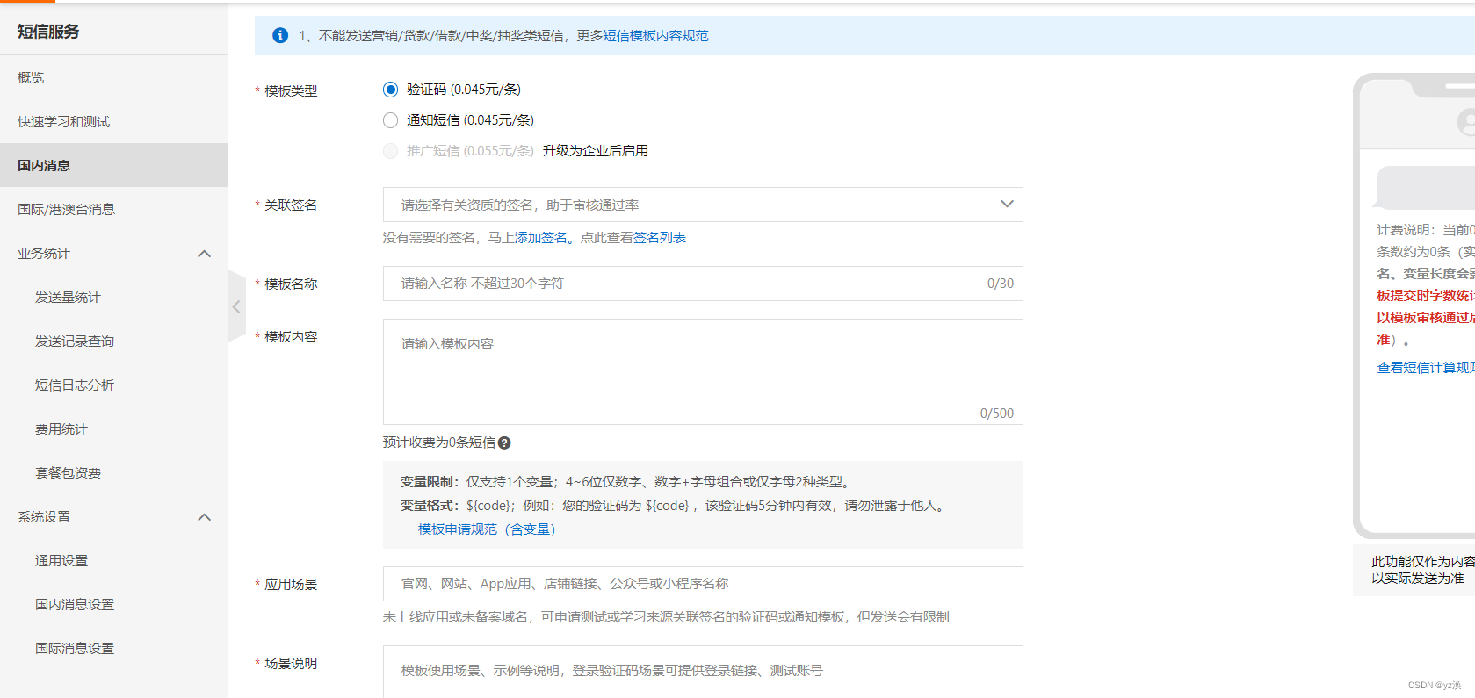Image resolution: width=1475 pixels, height=698 pixels.
Task: Open the 短信模板内容规范 link
Action: point(655,36)
